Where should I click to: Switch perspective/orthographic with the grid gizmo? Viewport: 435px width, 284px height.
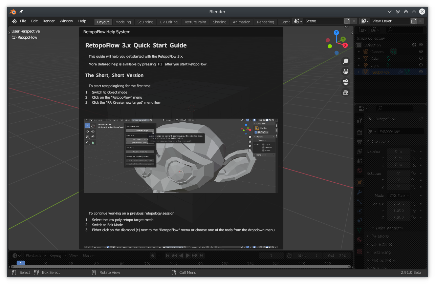[x=346, y=92]
